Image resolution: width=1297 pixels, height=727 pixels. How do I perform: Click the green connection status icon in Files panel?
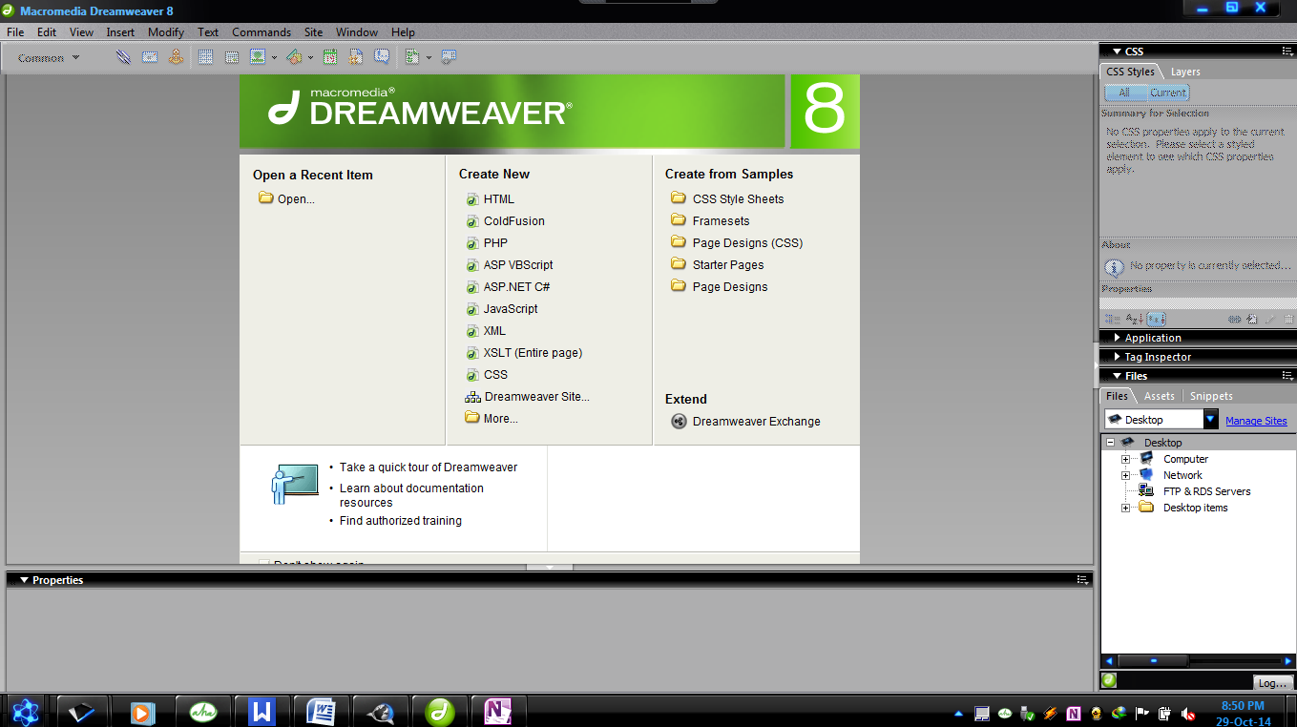point(1109,680)
